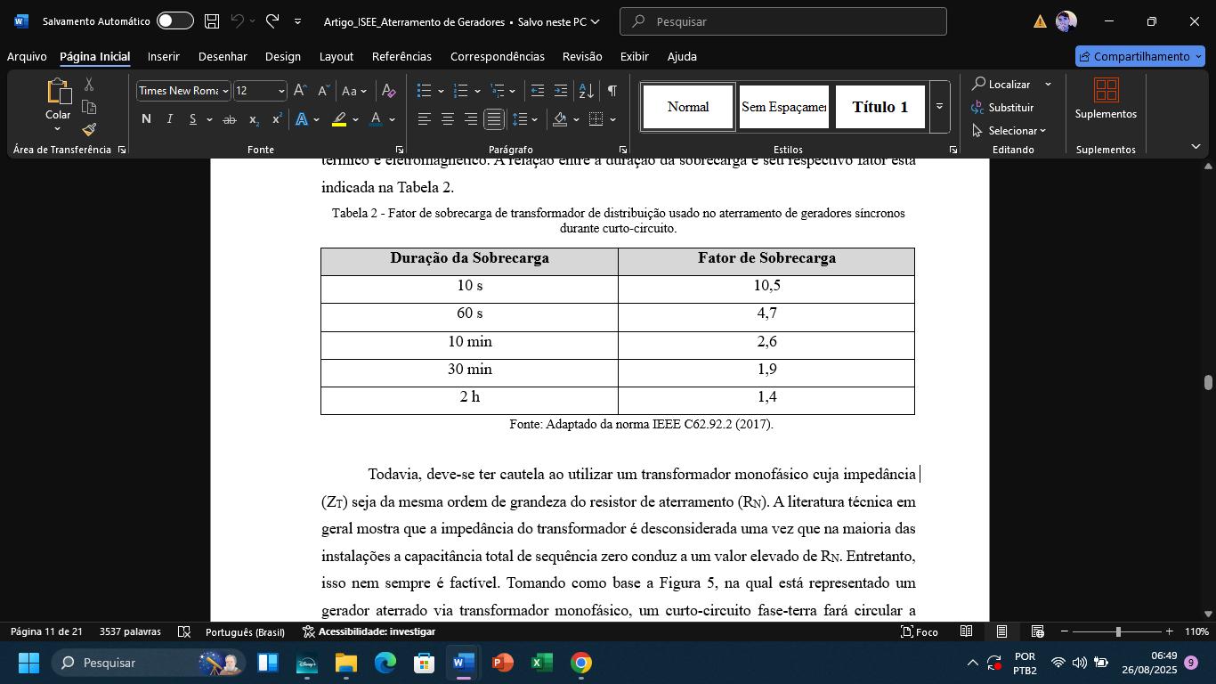Screen dimensions: 1216x684
Task: Click the warning triangle icon in title bar
Action: pos(1040,21)
